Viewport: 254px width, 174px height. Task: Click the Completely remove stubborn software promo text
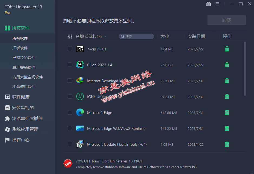tap(136, 167)
